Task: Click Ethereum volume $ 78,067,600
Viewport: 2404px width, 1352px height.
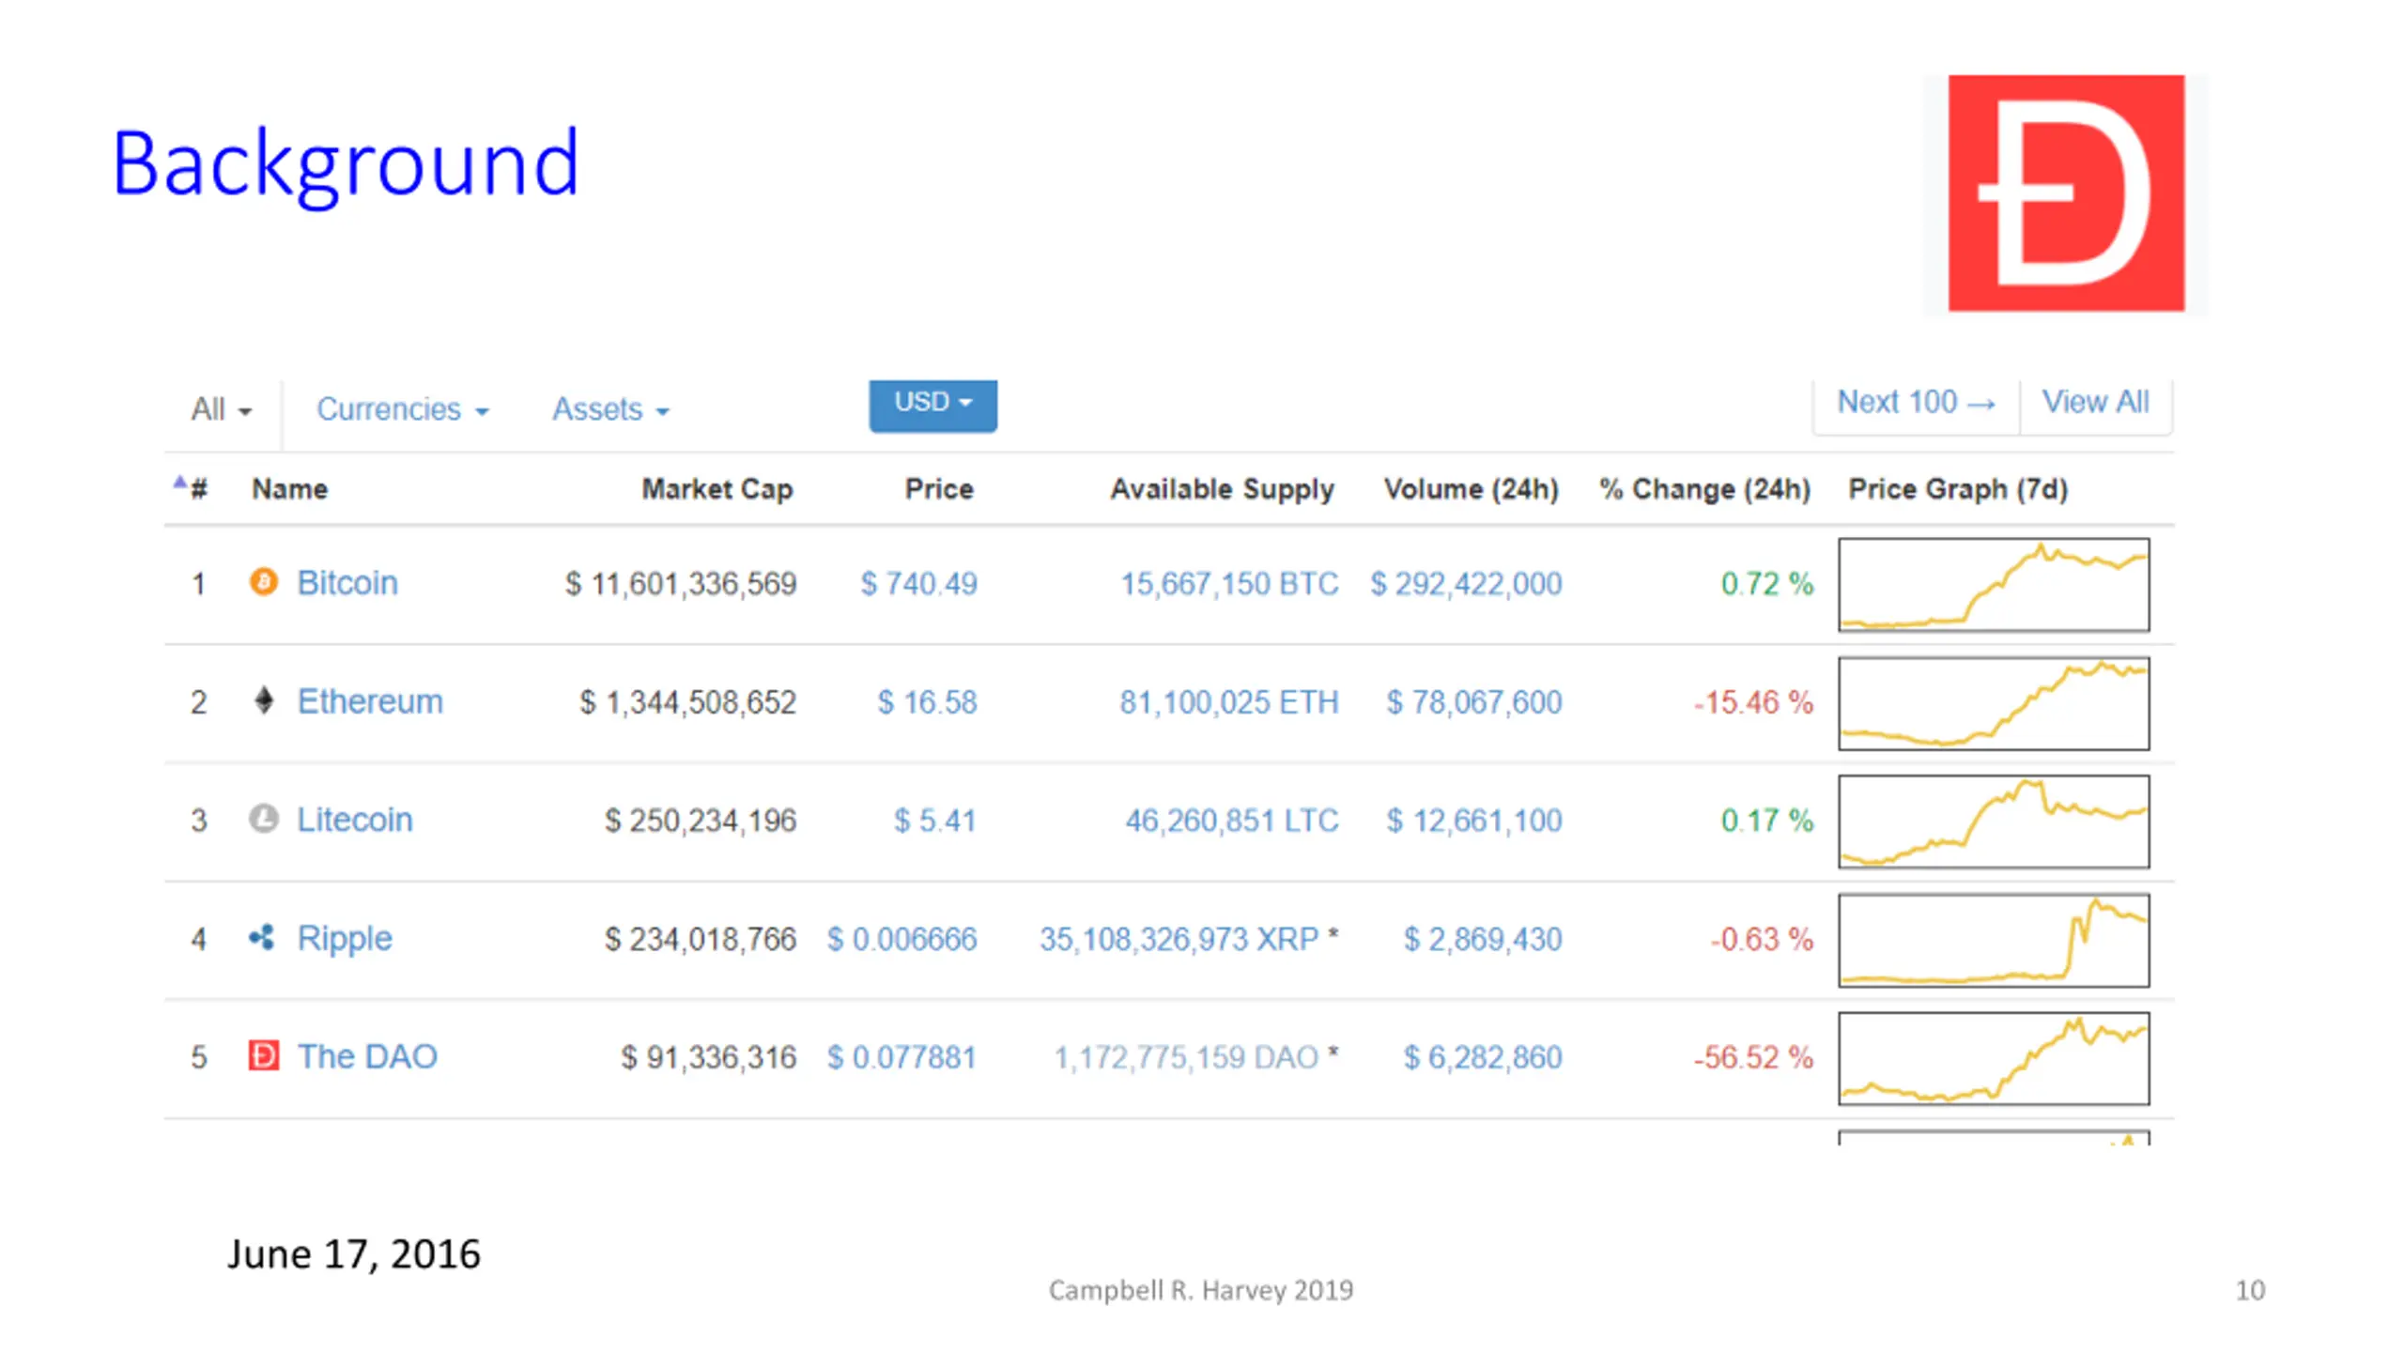Action: (1474, 702)
